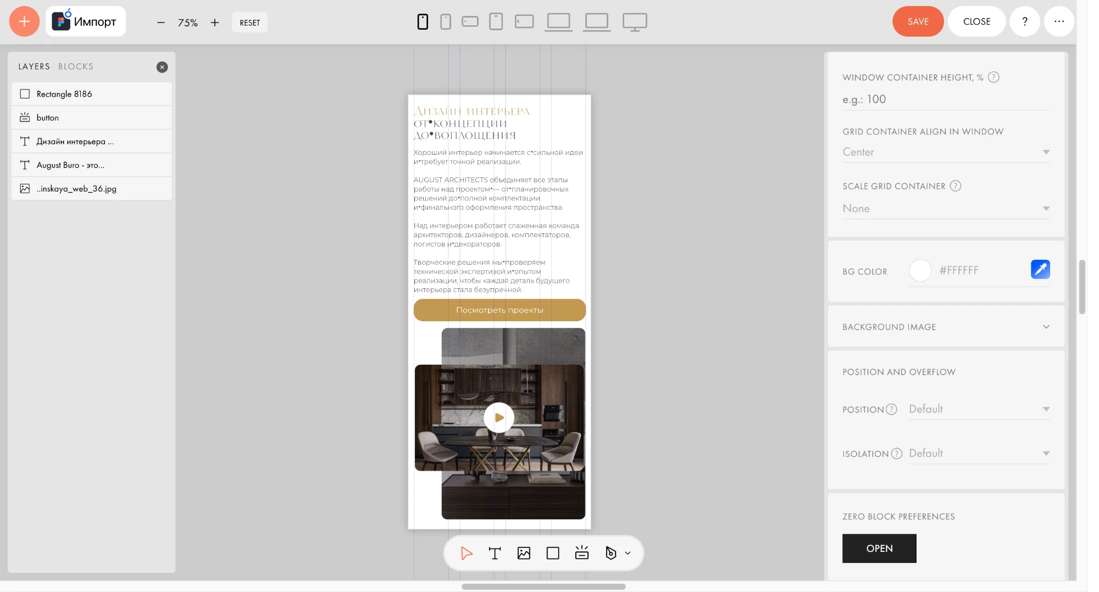The image size is (1099, 592).
Task: Save the zero block
Action: 918,21
